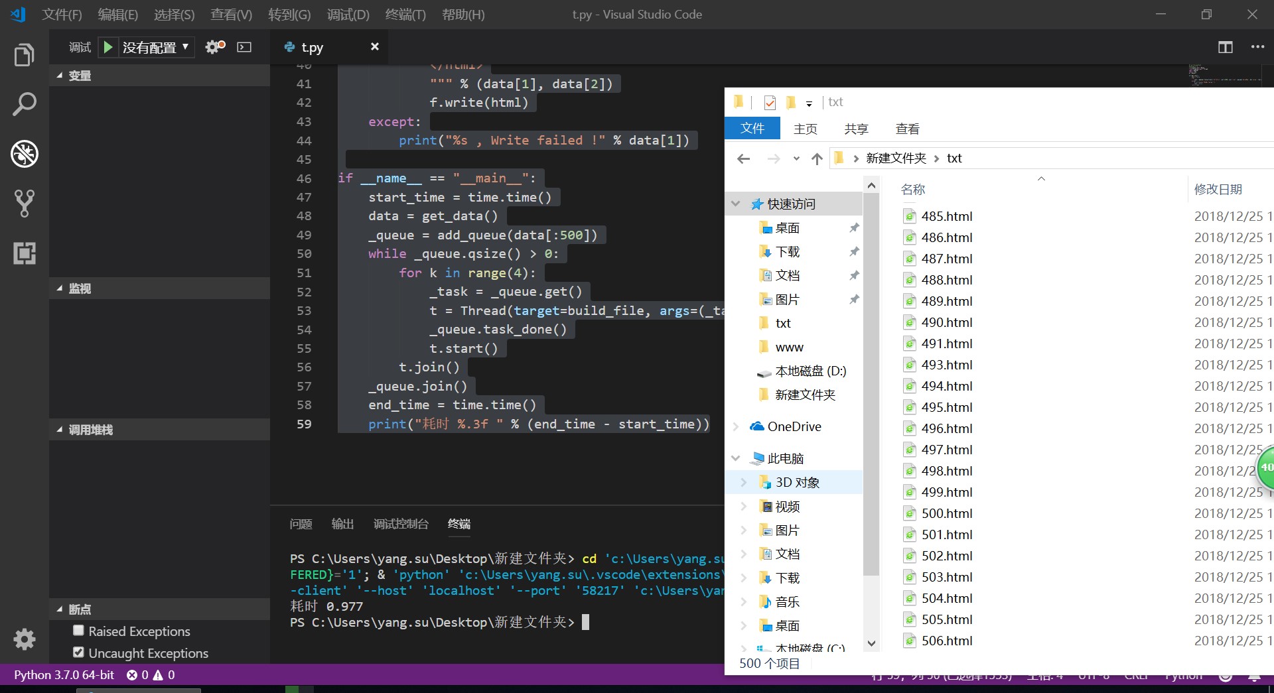Viewport: 1274px width, 693px height.
Task: Open the Debug view in the activity bar
Action: point(25,154)
